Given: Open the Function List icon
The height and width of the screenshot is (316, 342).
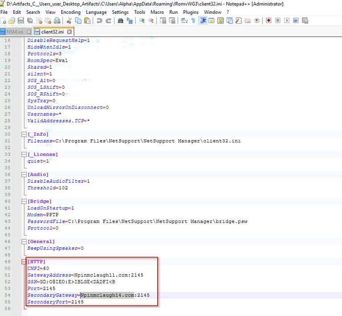Looking at the screenshot, I should (x=239, y=21).
